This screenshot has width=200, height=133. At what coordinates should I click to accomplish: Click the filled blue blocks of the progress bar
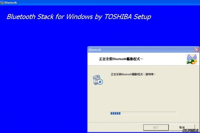(115, 113)
